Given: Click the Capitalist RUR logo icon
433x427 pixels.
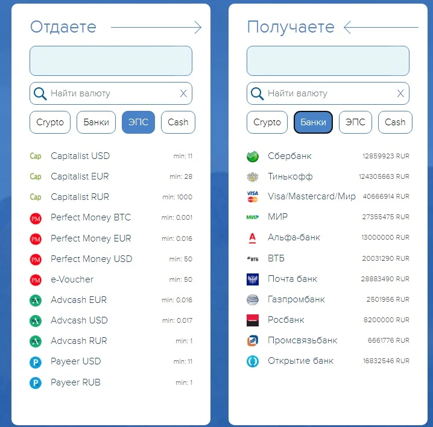Looking at the screenshot, I should tap(36, 197).
